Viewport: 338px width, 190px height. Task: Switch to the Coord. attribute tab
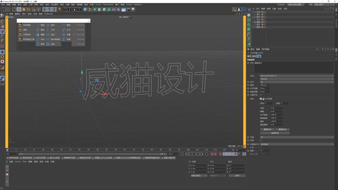(x=254, y=56)
